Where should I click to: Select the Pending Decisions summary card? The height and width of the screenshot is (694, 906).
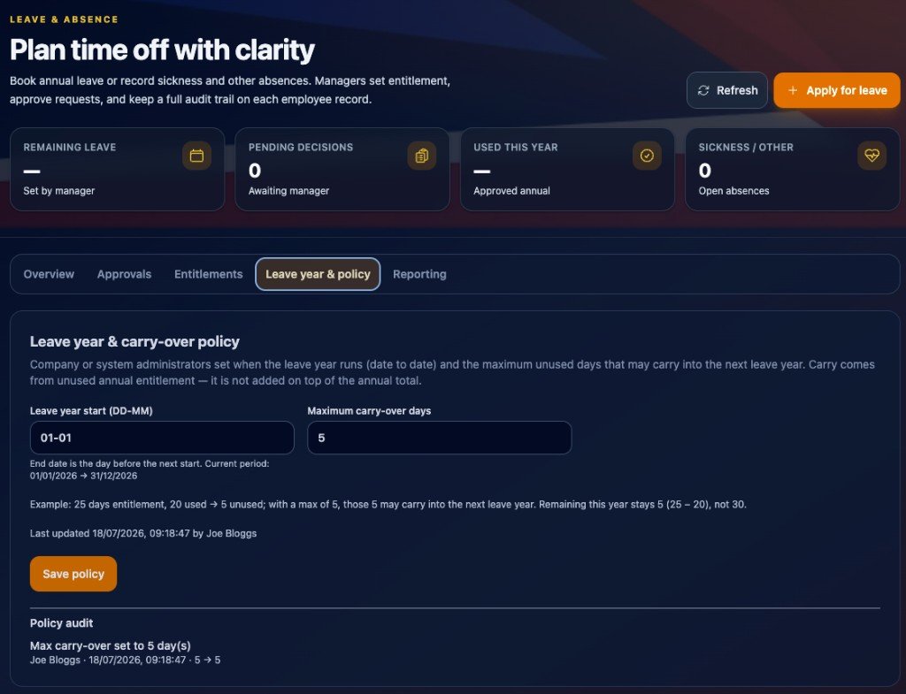[342, 169]
